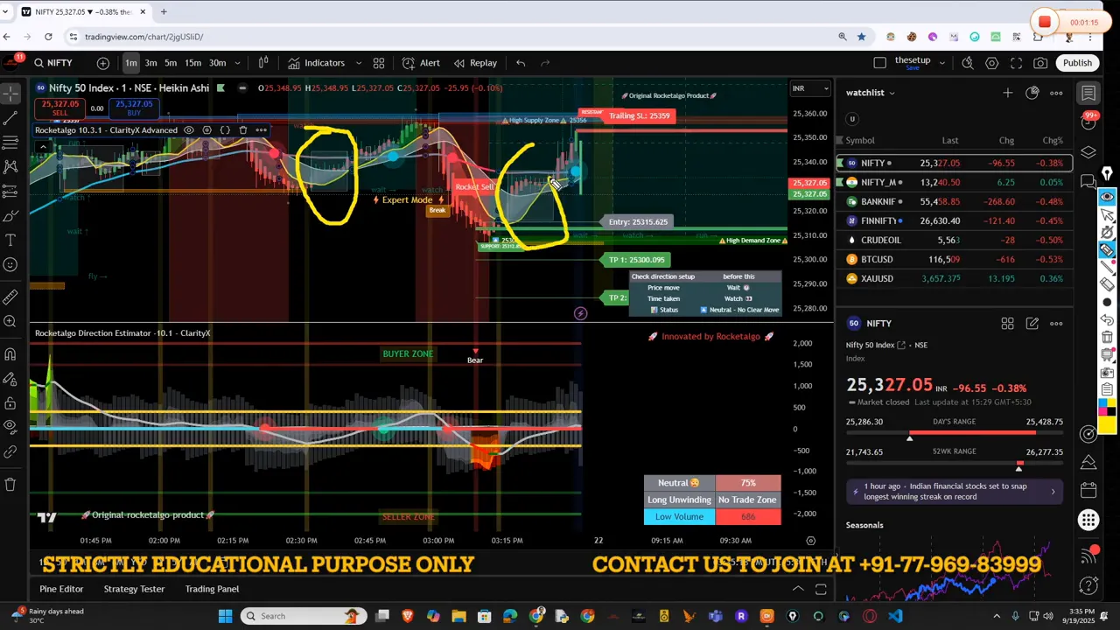This screenshot has width=1120, height=630.
Task: Expand the watchlist name dropdown
Action: 892,93
